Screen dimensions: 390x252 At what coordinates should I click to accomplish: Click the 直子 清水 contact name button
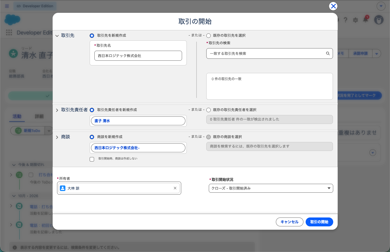138,121
